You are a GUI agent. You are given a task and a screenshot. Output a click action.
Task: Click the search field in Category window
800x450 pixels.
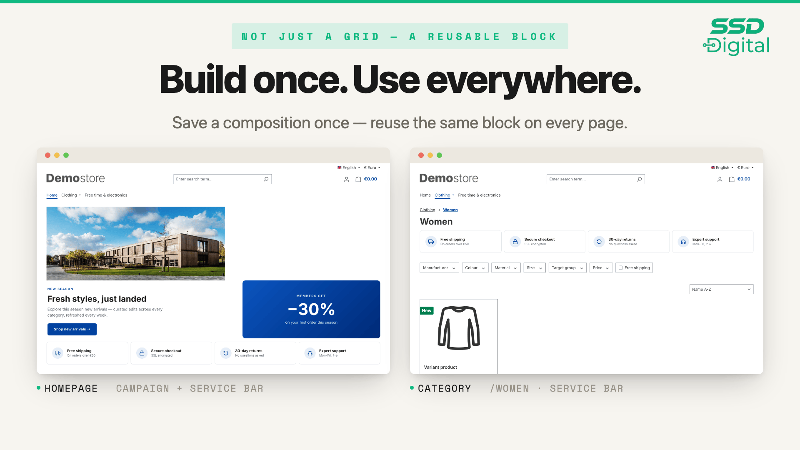click(596, 179)
